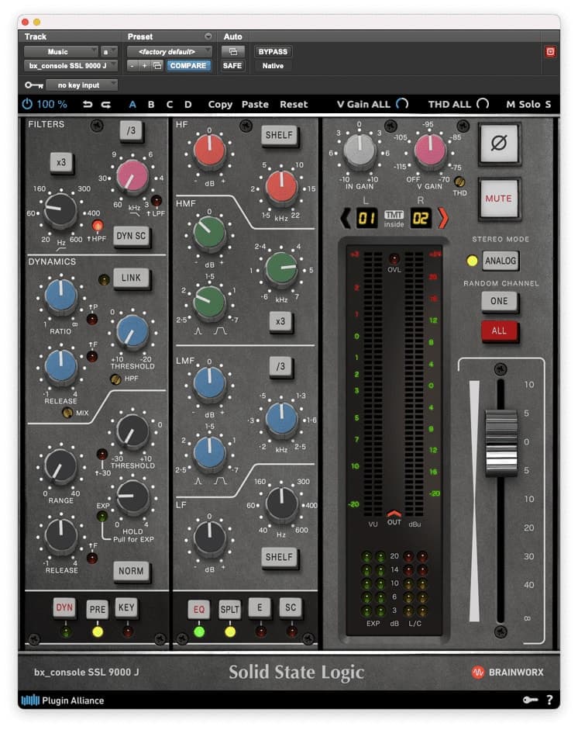Screen dimensions: 578x730
Task: Click the red next channel arrow
Action: (x=442, y=218)
